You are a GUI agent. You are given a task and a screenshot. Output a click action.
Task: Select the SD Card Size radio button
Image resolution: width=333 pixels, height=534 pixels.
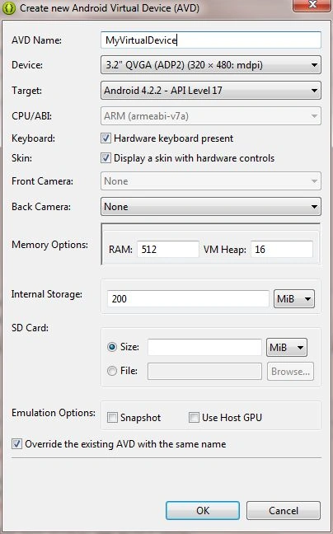point(111,347)
